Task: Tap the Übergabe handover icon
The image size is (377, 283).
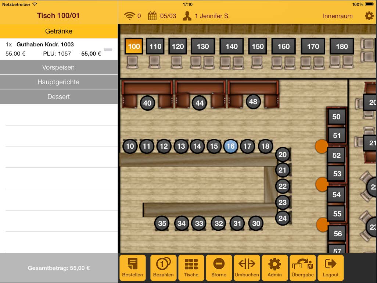Action: click(x=302, y=268)
